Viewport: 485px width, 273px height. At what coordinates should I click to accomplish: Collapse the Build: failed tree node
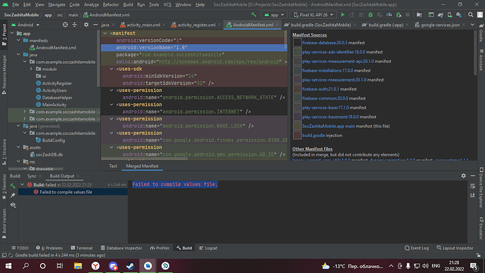coord(22,185)
